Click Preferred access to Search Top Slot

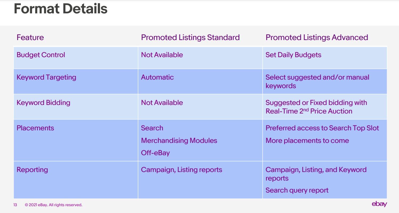322,128
